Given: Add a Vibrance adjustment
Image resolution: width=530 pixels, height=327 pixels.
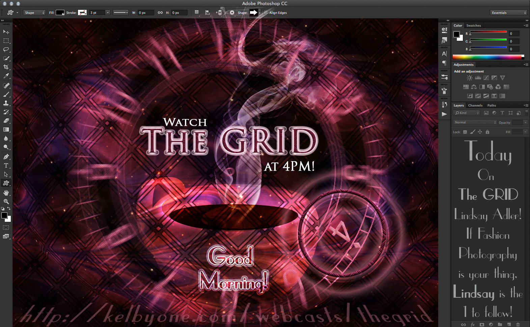Looking at the screenshot, I should [x=502, y=78].
